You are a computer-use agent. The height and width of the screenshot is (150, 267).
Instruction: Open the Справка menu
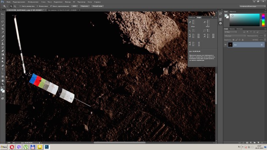(97, 2)
